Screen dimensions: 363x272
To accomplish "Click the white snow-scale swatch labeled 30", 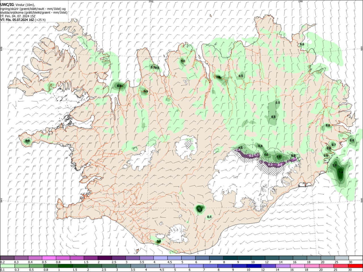I will tap(356, 258).
